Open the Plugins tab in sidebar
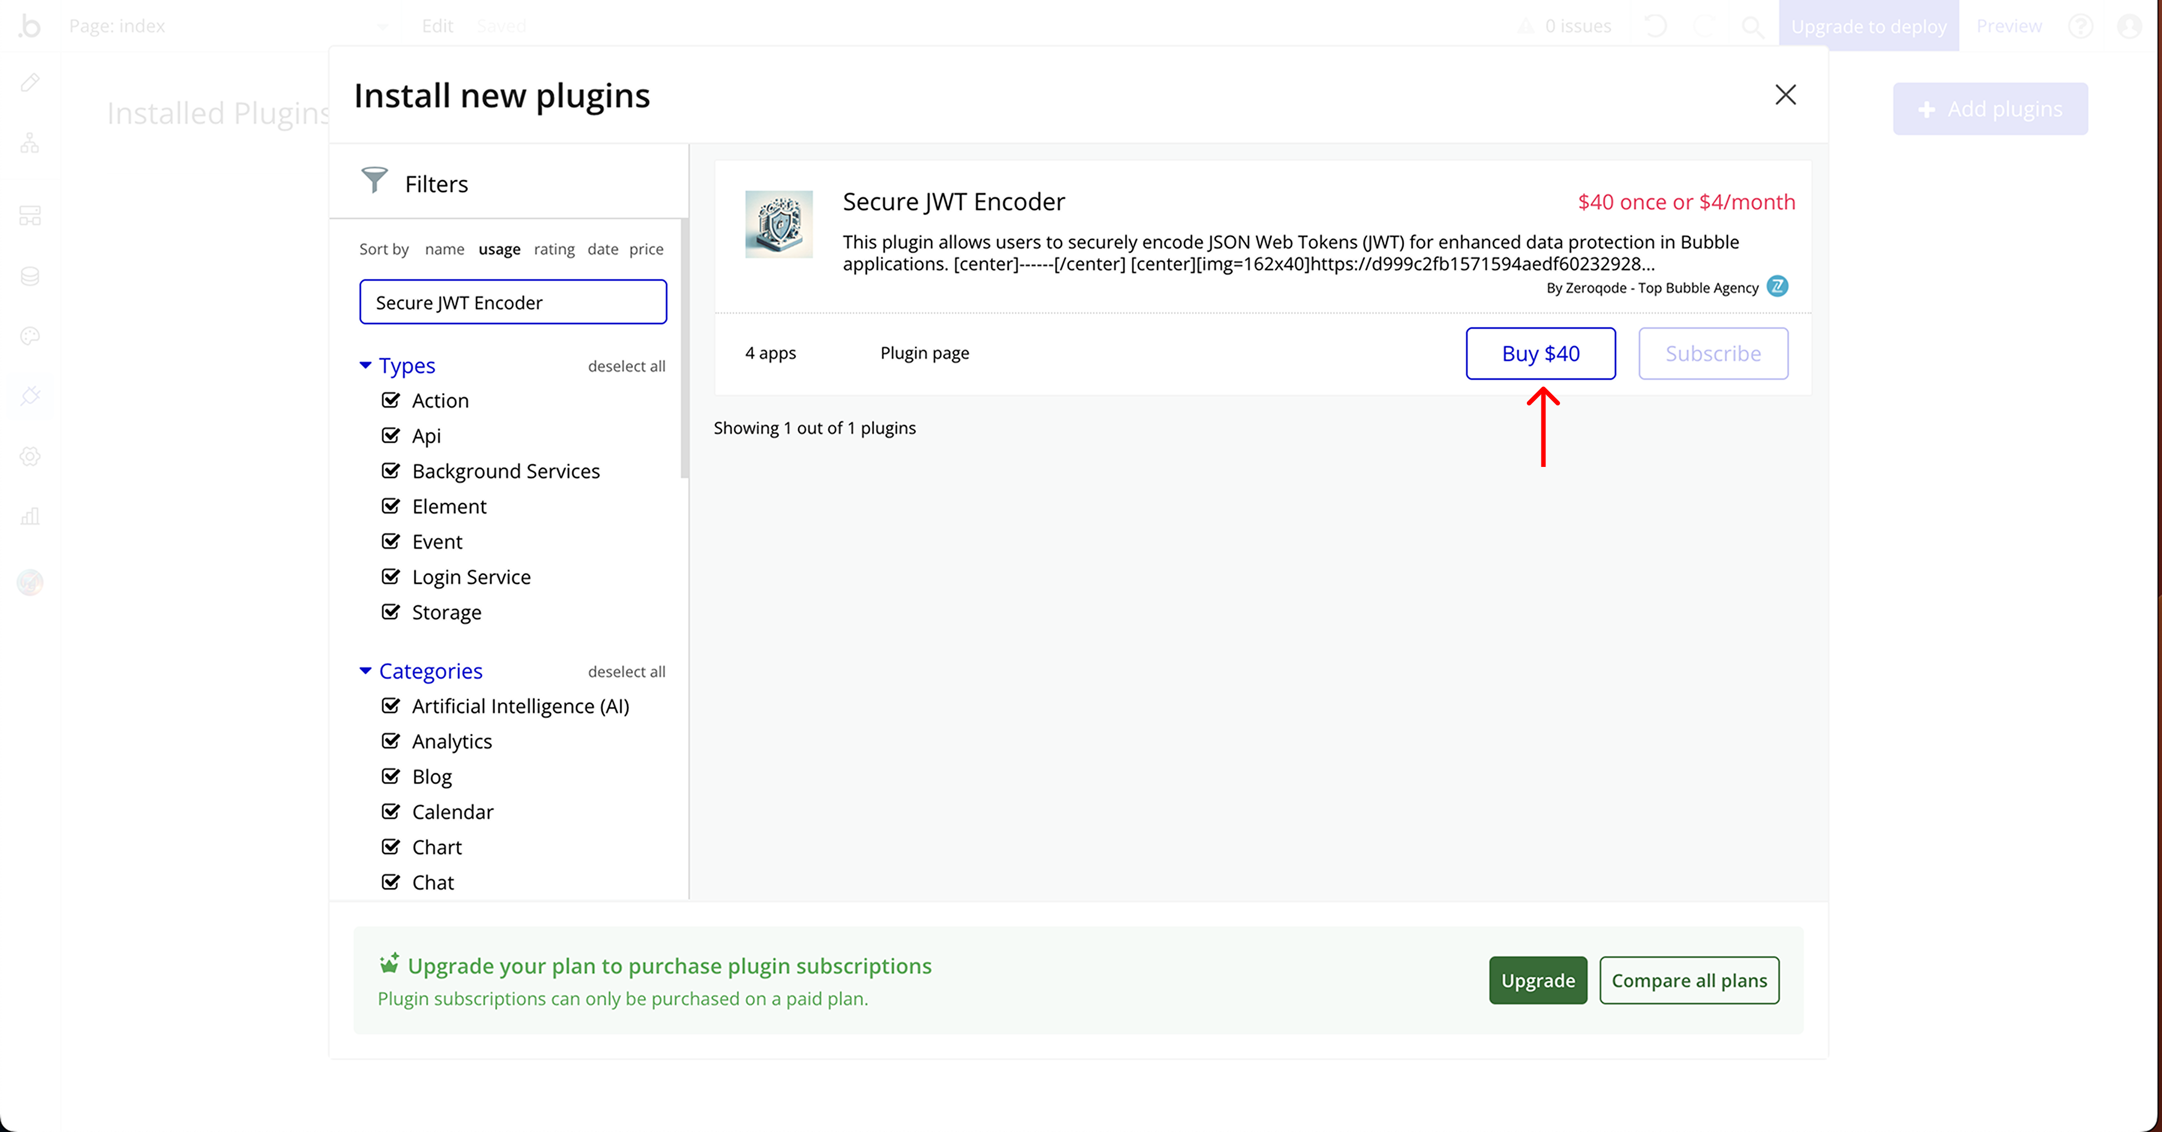 point(30,395)
